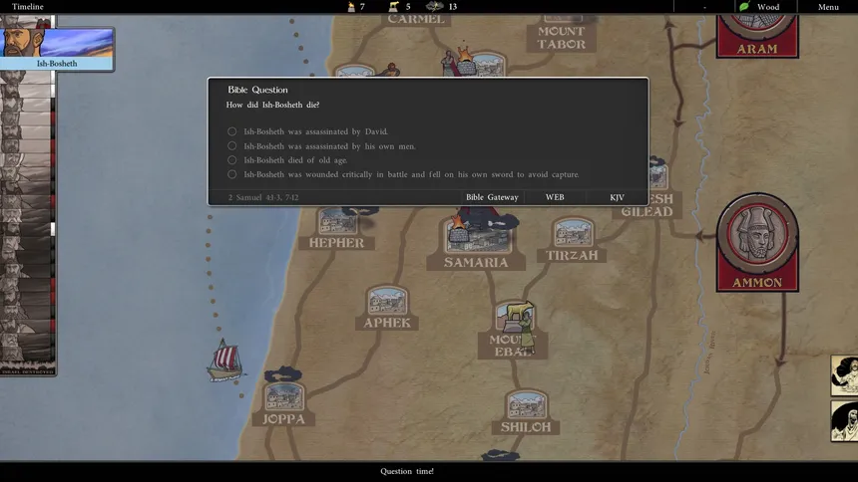Click the Carmel location label
The width and height of the screenshot is (858, 482).
coord(416,20)
